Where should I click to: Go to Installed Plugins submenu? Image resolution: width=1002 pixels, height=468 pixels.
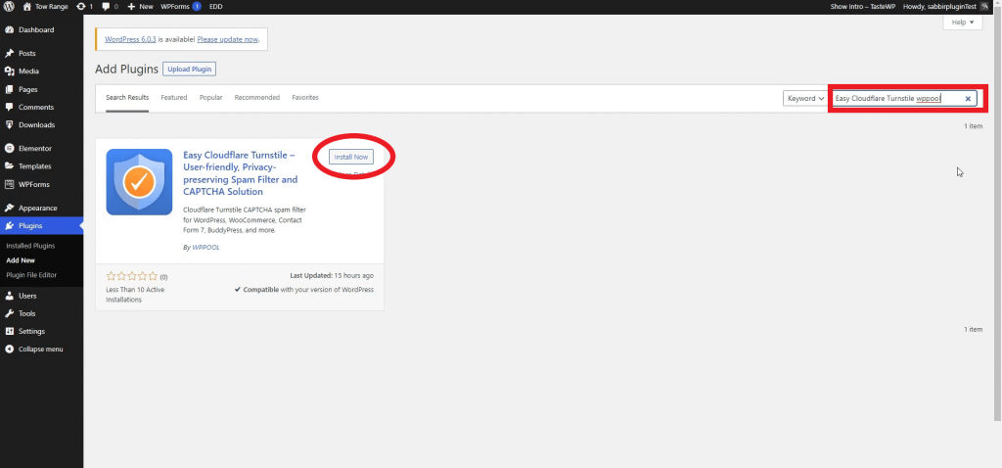(30, 246)
